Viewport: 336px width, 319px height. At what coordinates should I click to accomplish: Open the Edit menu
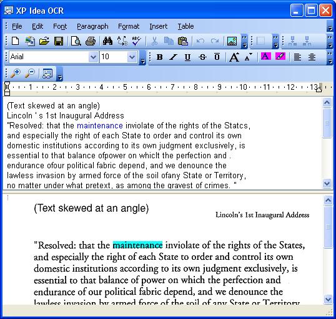37,26
